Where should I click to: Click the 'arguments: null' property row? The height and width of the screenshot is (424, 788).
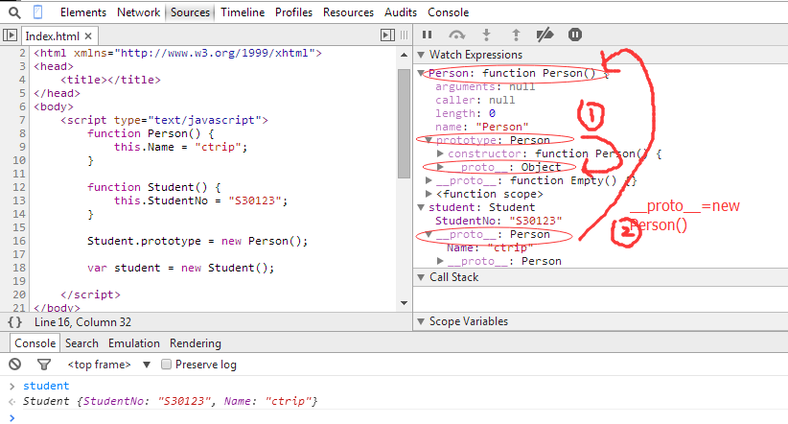pyautogui.click(x=485, y=86)
